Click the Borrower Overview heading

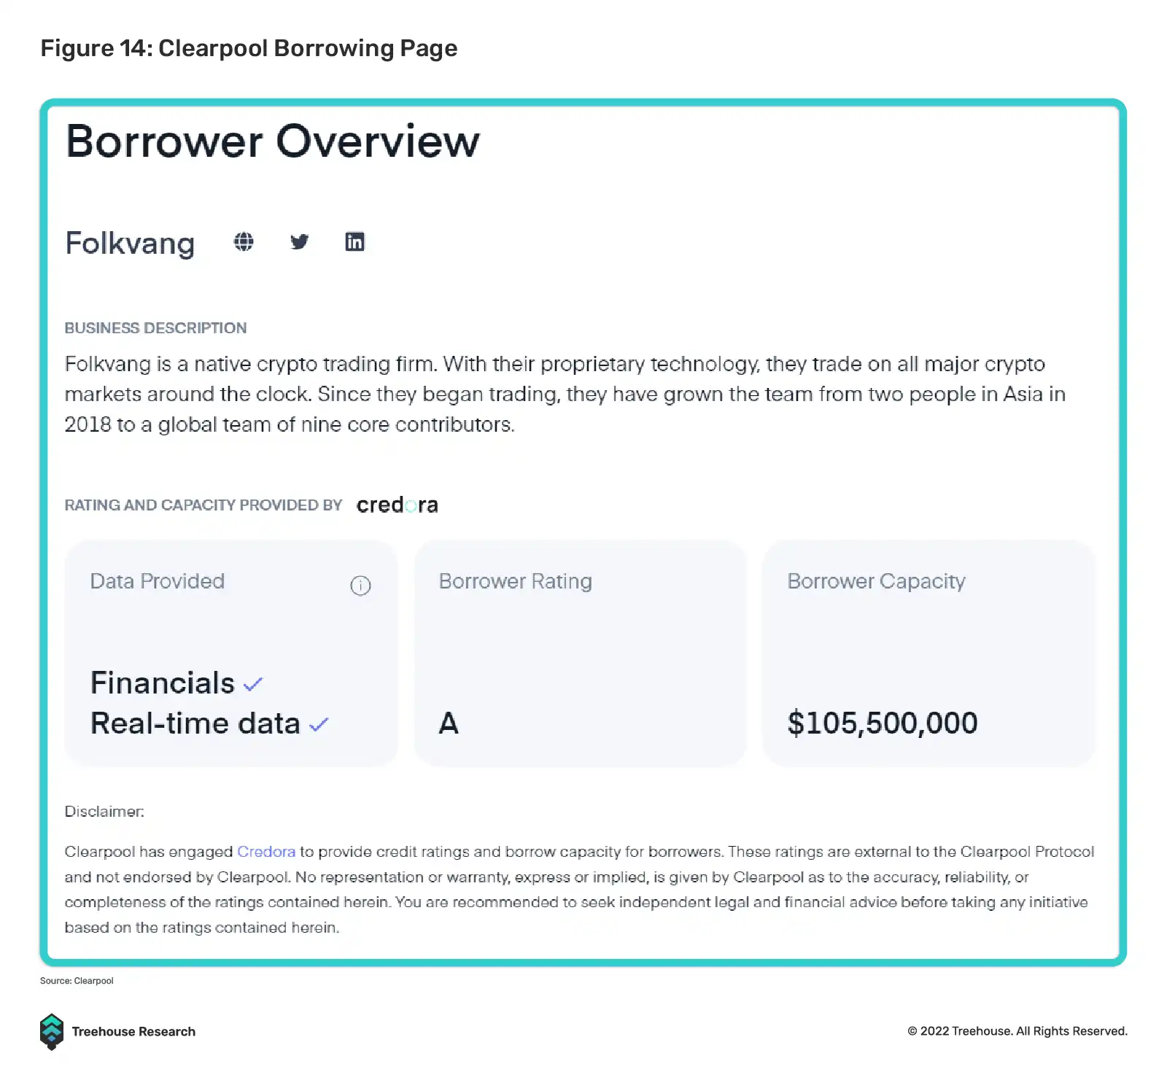[273, 141]
